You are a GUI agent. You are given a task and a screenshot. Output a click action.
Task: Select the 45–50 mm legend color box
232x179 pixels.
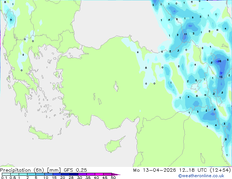coord(108,174)
